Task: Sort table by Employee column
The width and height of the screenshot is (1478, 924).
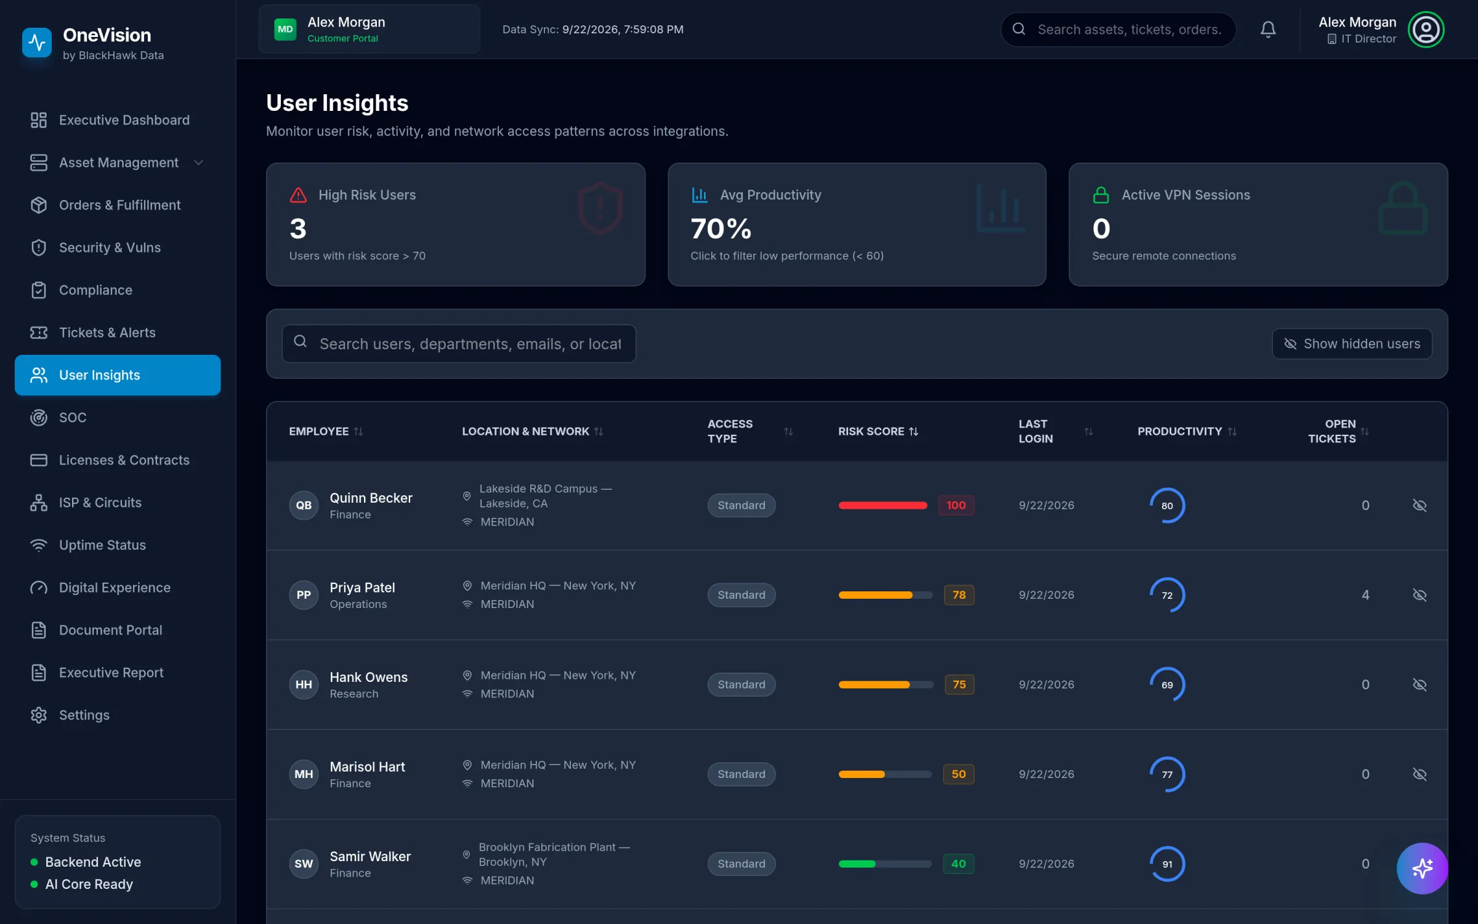Action: [x=326, y=431]
